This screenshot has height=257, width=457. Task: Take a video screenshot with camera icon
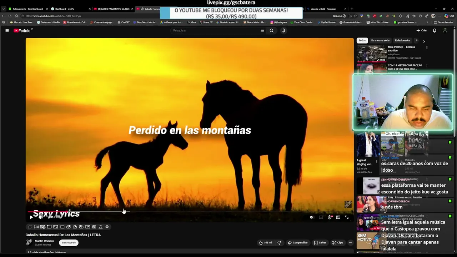click(94, 227)
